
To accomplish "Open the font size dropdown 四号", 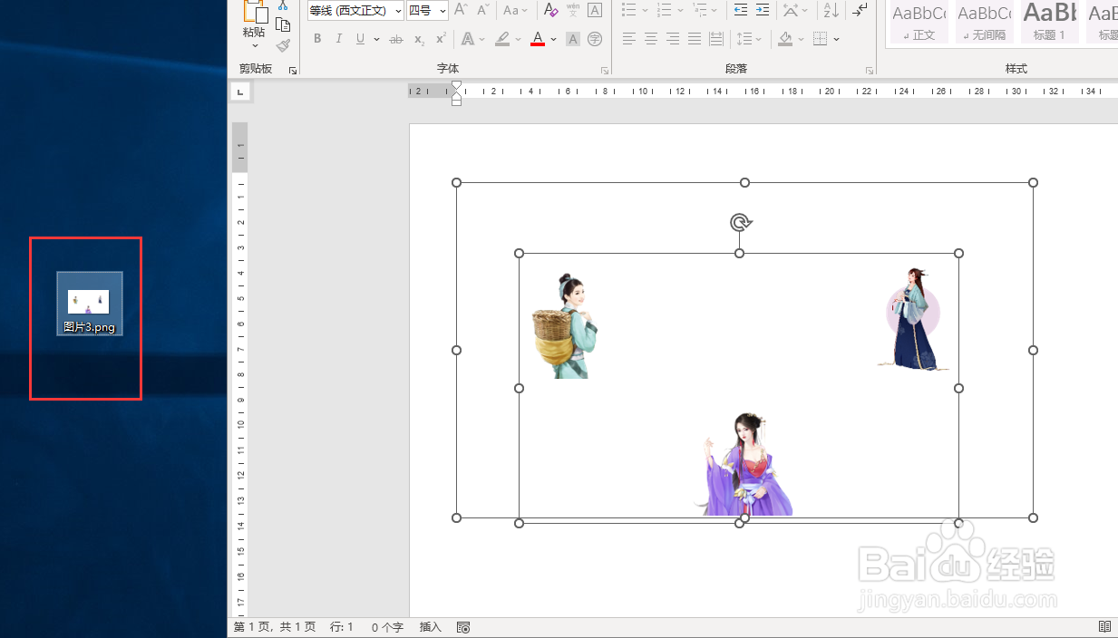I will (442, 11).
